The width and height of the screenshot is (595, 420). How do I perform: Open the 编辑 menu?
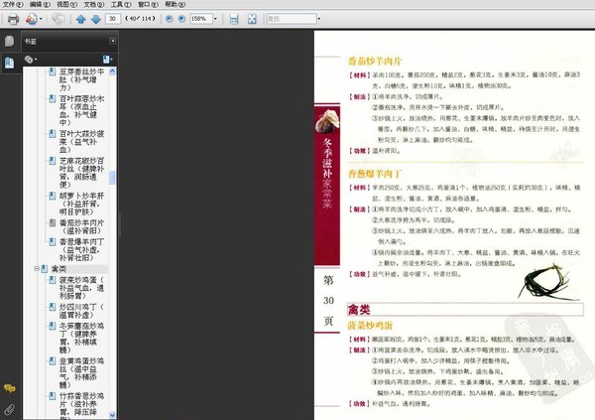(x=40, y=4)
